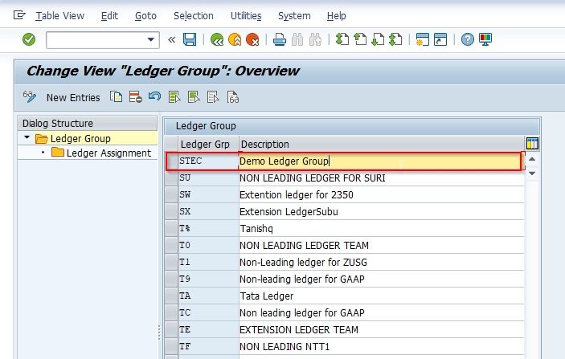Click the orange Exit icon

235,39
